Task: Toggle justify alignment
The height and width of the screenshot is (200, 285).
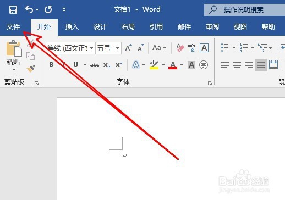Action: [x=261, y=65]
